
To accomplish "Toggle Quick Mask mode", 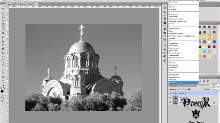I will tap(3, 97).
